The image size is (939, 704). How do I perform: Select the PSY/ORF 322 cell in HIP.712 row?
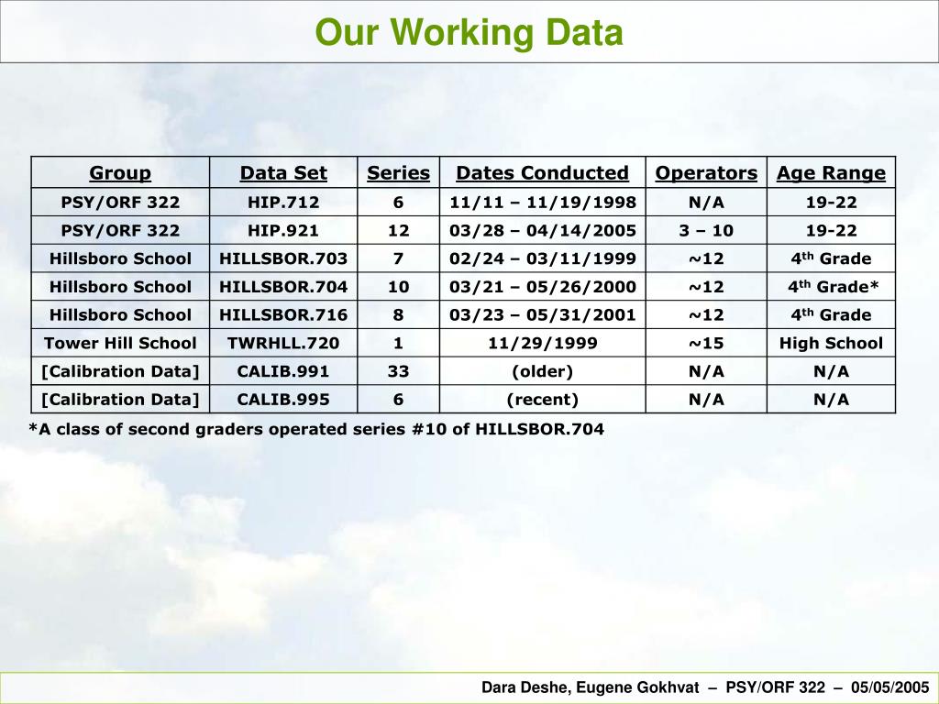[120, 203]
